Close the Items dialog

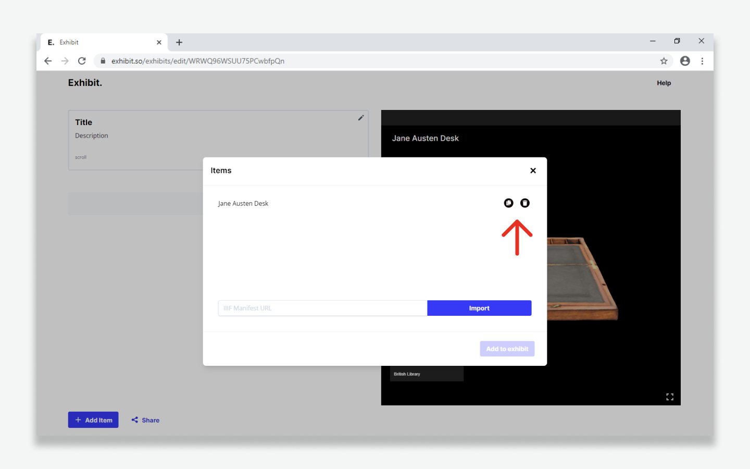pyautogui.click(x=533, y=170)
